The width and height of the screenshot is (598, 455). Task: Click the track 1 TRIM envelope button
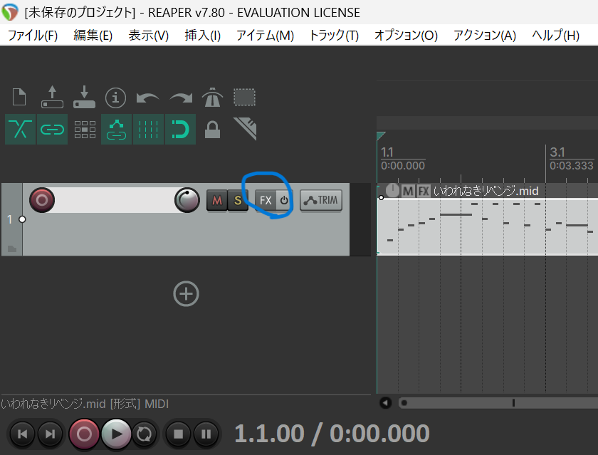pos(321,200)
